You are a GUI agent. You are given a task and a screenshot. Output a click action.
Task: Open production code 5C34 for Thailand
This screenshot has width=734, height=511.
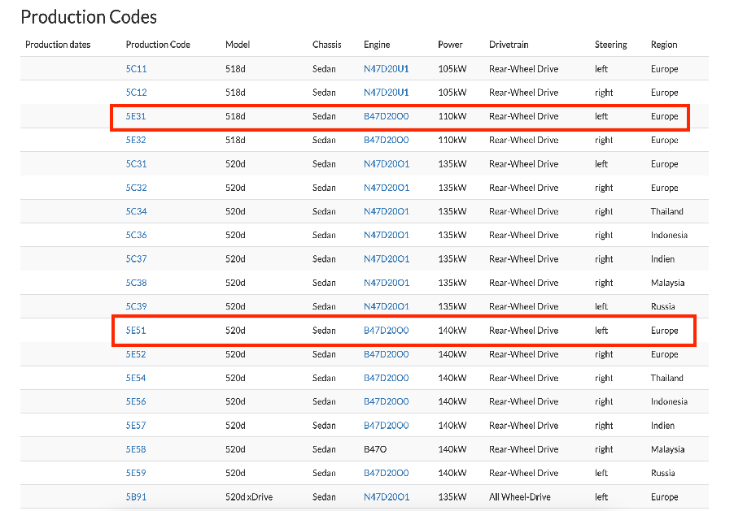(136, 211)
